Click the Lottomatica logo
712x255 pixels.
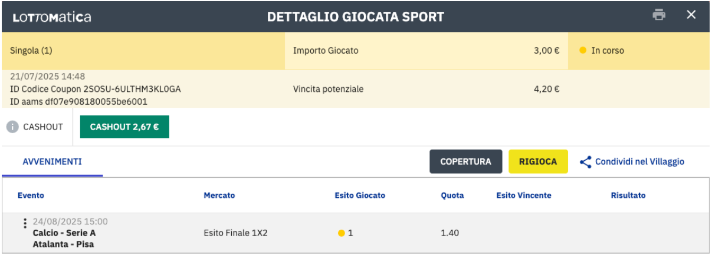pos(51,17)
